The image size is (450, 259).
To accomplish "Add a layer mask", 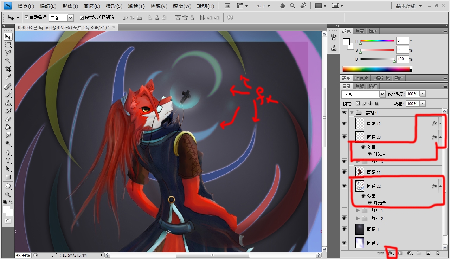I will (x=400, y=253).
